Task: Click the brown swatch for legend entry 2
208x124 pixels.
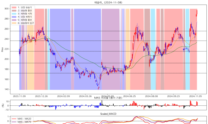Action: [x=14, y=10]
